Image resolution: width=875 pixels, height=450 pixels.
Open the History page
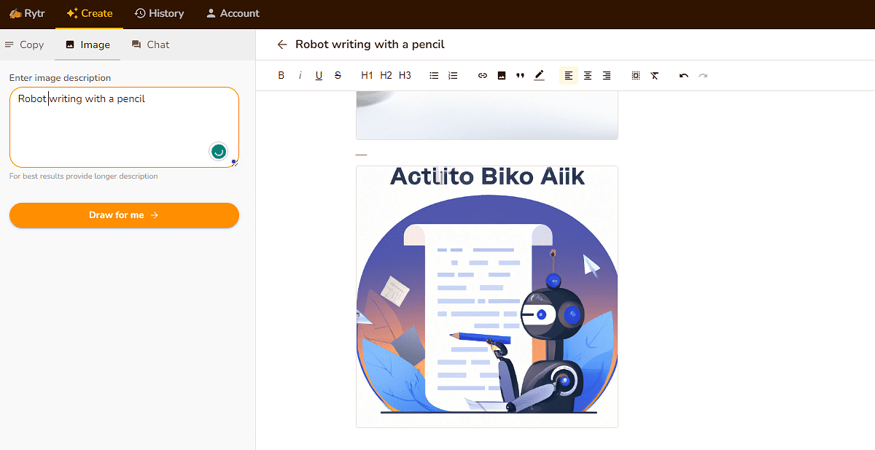coord(159,13)
